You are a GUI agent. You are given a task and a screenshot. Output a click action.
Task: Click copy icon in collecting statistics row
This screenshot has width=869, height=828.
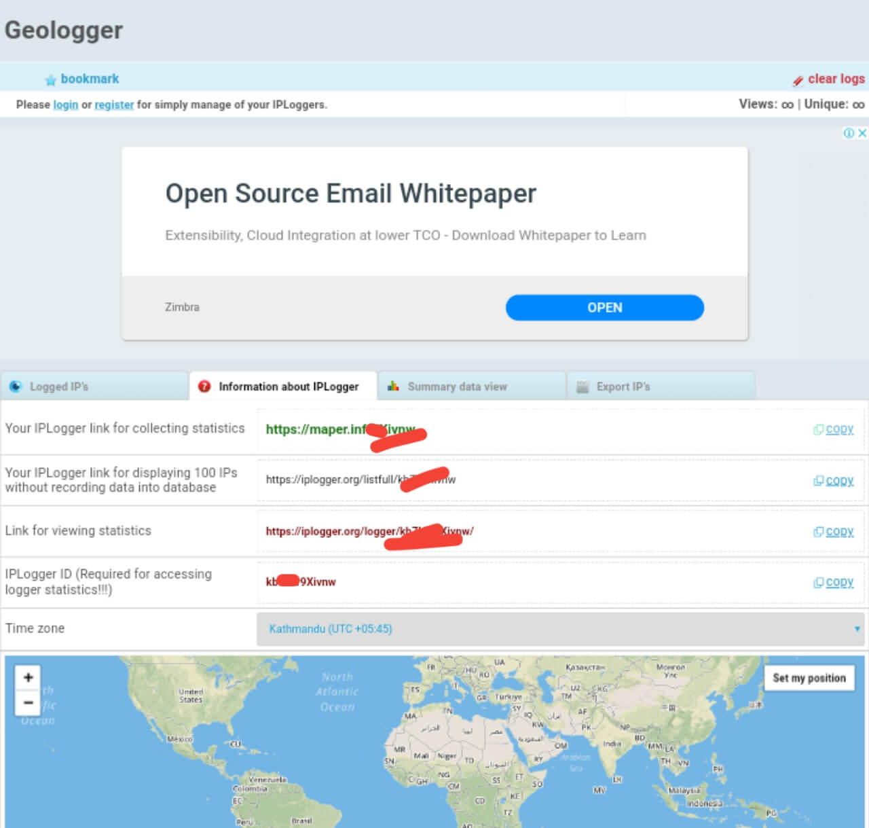click(819, 429)
